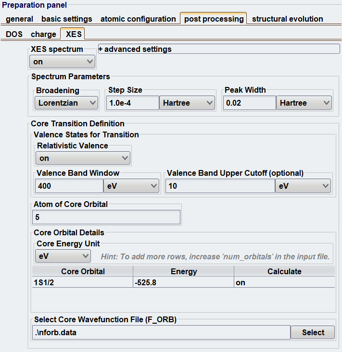
Task: Click Select to choose core wavefunction file
Action: [x=313, y=332]
